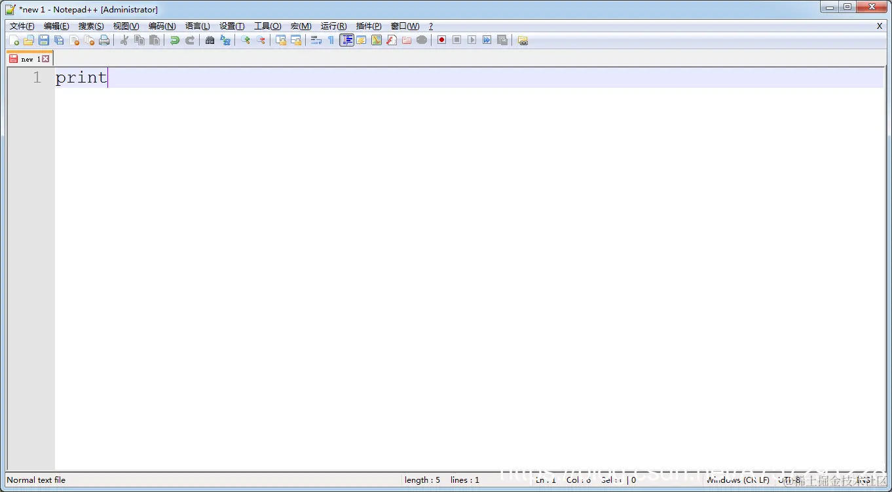Open the 插件(P) menu
The width and height of the screenshot is (892, 492).
[369, 26]
